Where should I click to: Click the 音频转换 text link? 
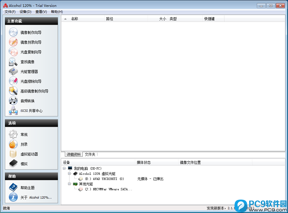[27, 101]
